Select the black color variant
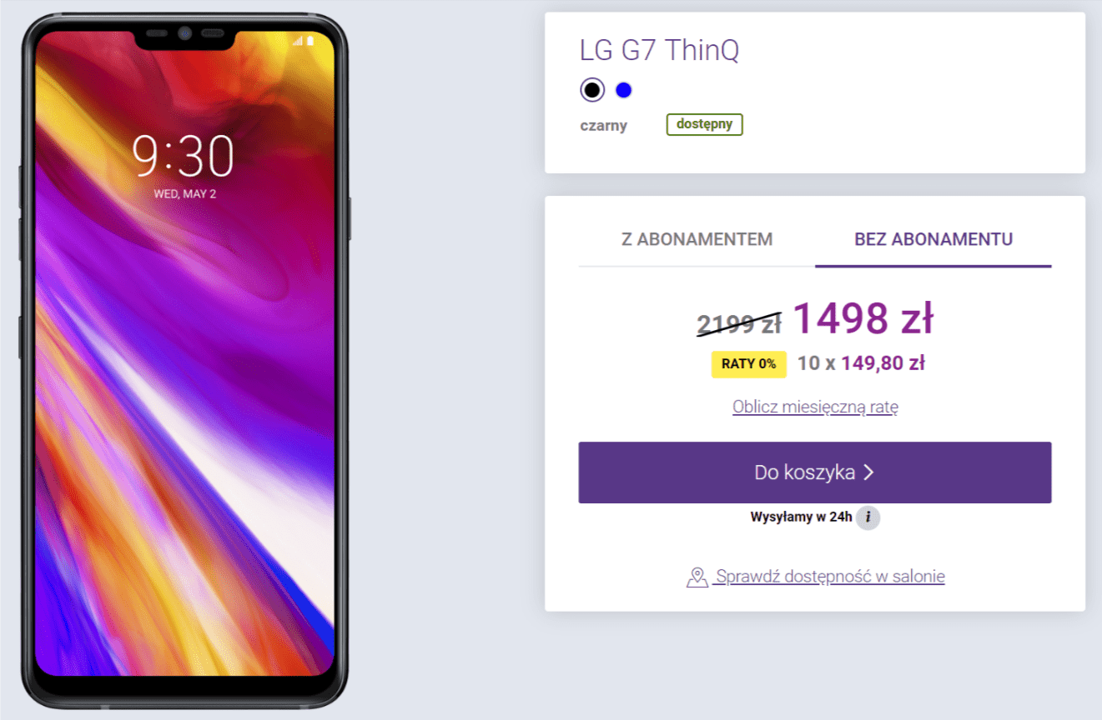Image resolution: width=1102 pixels, height=720 pixels. click(x=592, y=89)
